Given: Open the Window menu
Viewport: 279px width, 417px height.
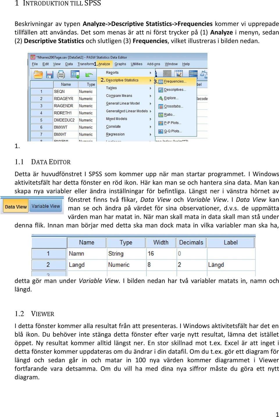Looking at the screenshot, I should (171, 64).
